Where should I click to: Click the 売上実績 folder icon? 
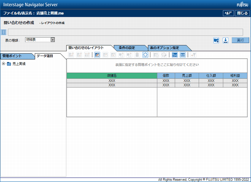(x=9, y=64)
